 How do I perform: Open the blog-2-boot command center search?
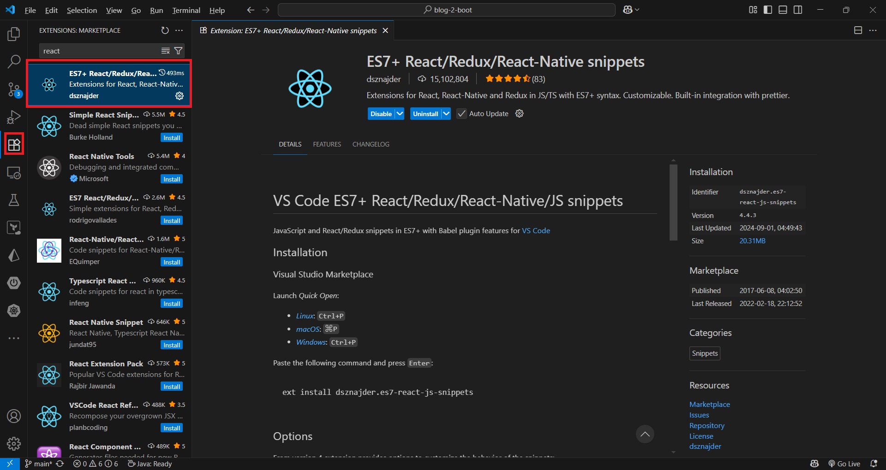446,10
